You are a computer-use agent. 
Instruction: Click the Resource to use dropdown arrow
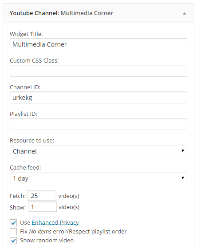[183, 151]
